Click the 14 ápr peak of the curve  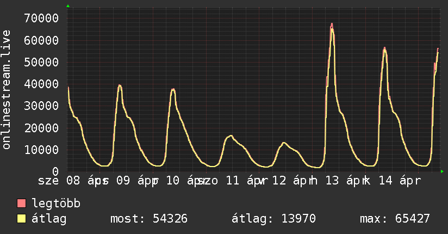pyautogui.click(x=384, y=48)
